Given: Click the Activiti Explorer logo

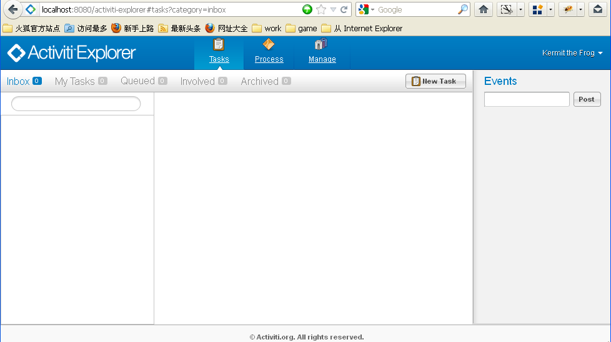Looking at the screenshot, I should [72, 53].
